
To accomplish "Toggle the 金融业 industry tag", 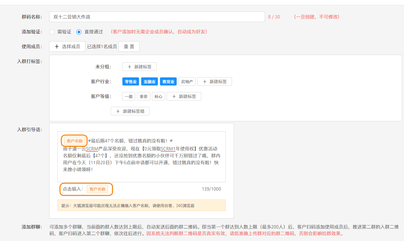I will 149,81.
